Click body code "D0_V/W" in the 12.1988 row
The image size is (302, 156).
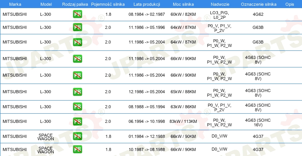pos(219,136)
